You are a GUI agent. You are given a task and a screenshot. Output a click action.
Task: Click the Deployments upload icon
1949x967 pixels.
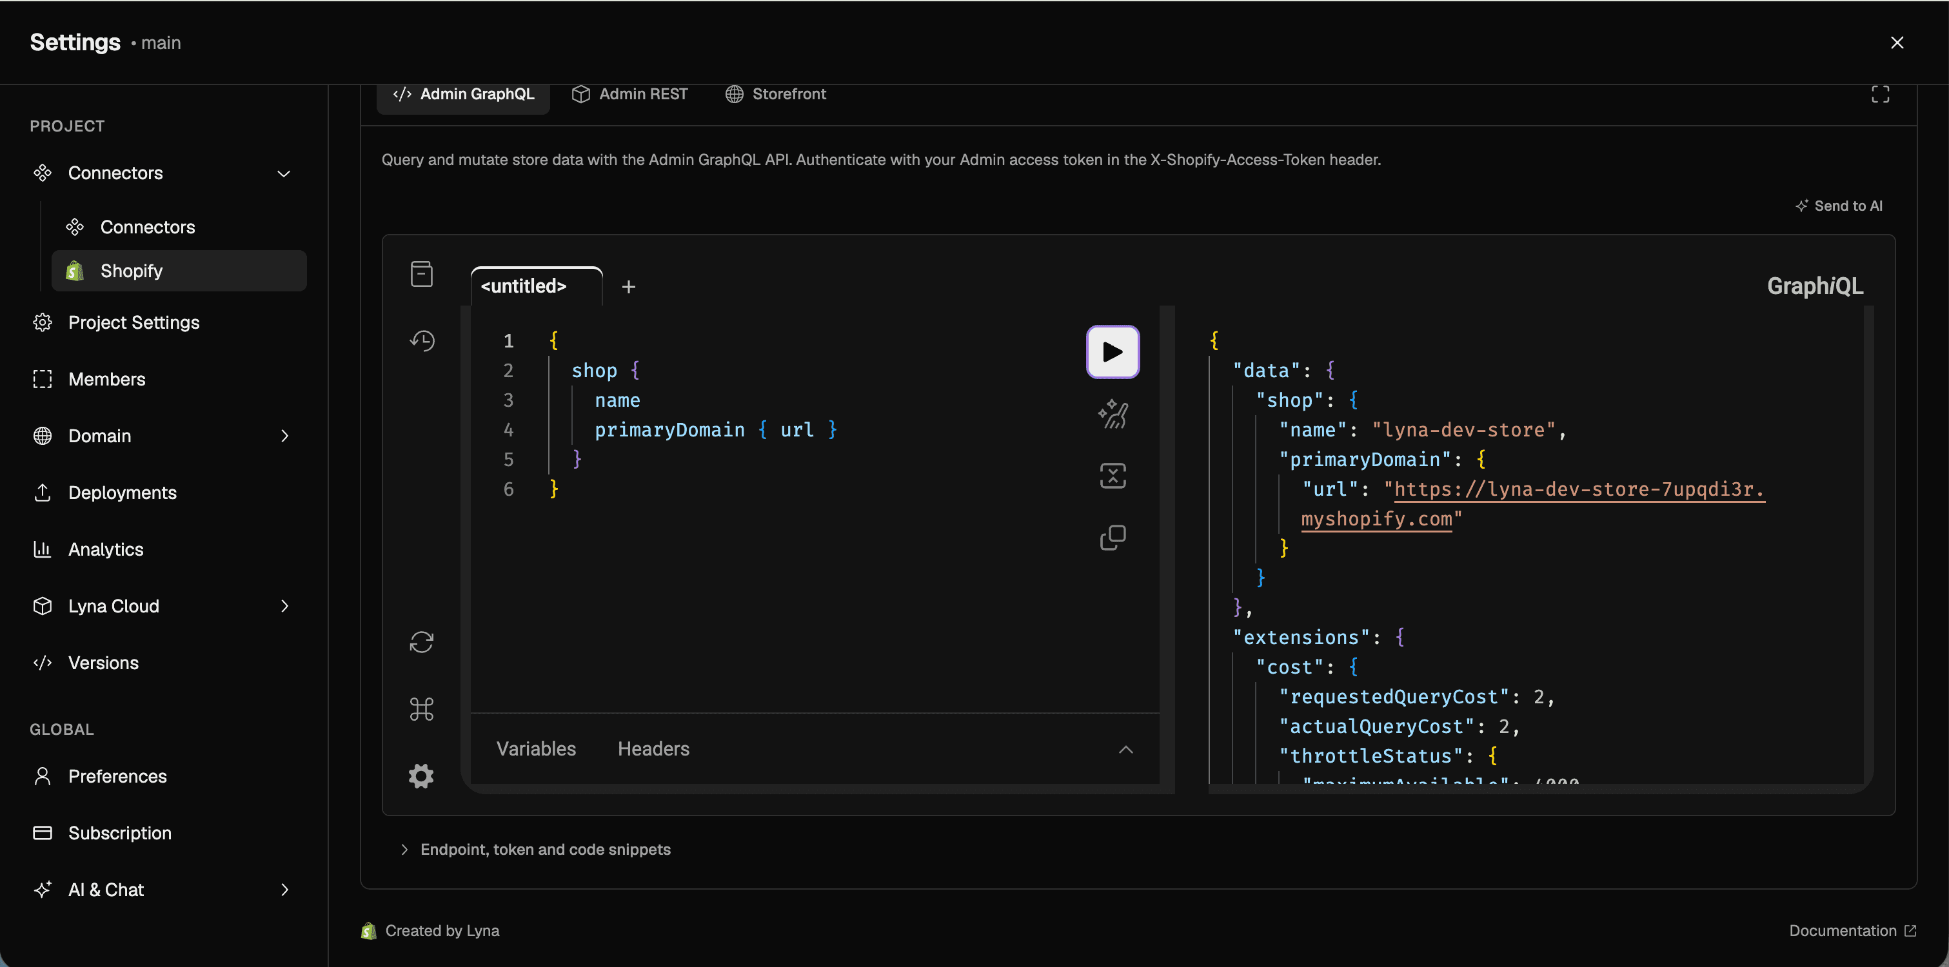(x=43, y=492)
